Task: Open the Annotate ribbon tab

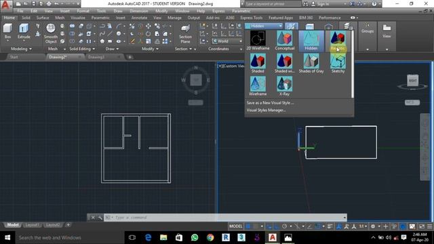Action: tap(139, 18)
